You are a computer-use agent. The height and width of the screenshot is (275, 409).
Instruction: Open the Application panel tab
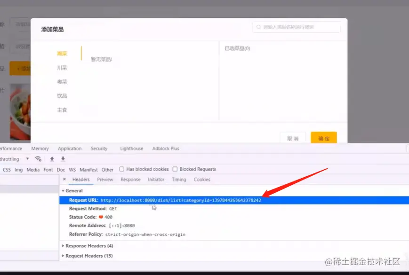pyautogui.click(x=70, y=149)
